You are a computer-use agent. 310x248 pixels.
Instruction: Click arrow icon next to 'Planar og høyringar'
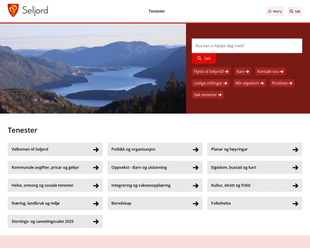click(x=295, y=149)
